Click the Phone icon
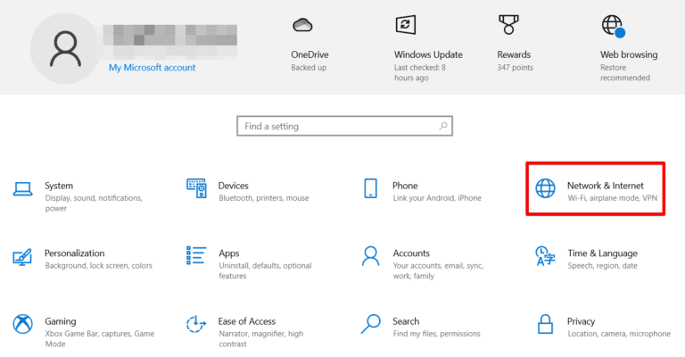 [x=370, y=188]
